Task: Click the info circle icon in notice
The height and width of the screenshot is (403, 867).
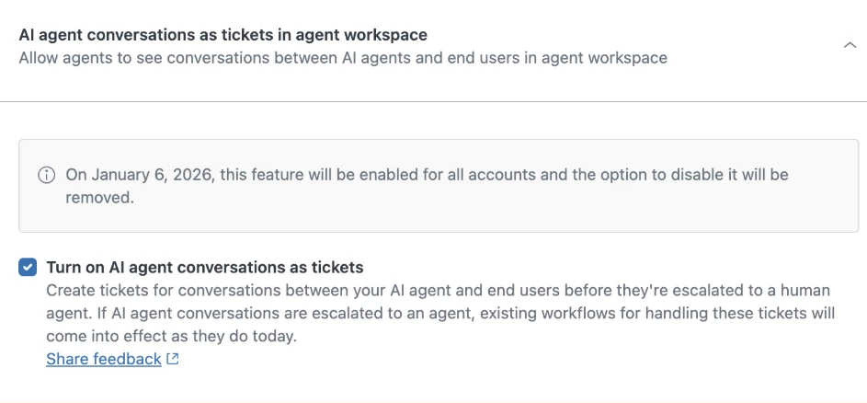Action: click(x=47, y=175)
